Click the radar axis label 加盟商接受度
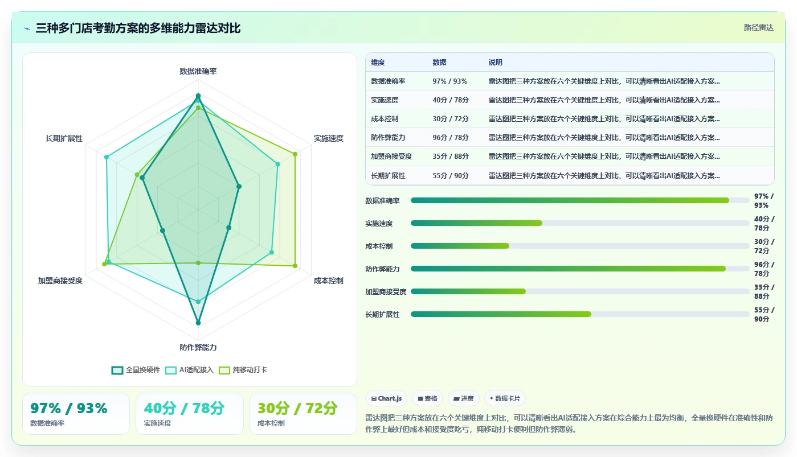The height and width of the screenshot is (457, 797). point(60,281)
